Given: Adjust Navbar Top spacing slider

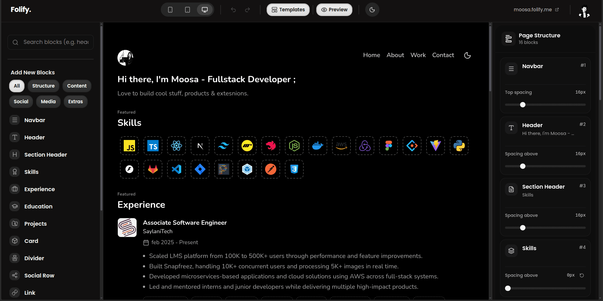Looking at the screenshot, I should (545, 105).
